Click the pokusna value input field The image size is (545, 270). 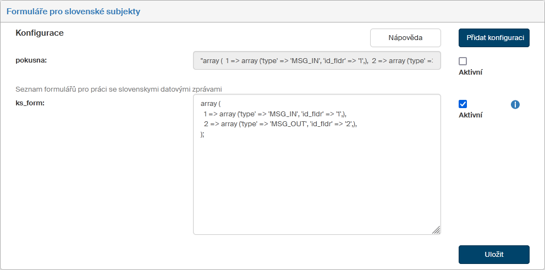pyautogui.click(x=317, y=60)
